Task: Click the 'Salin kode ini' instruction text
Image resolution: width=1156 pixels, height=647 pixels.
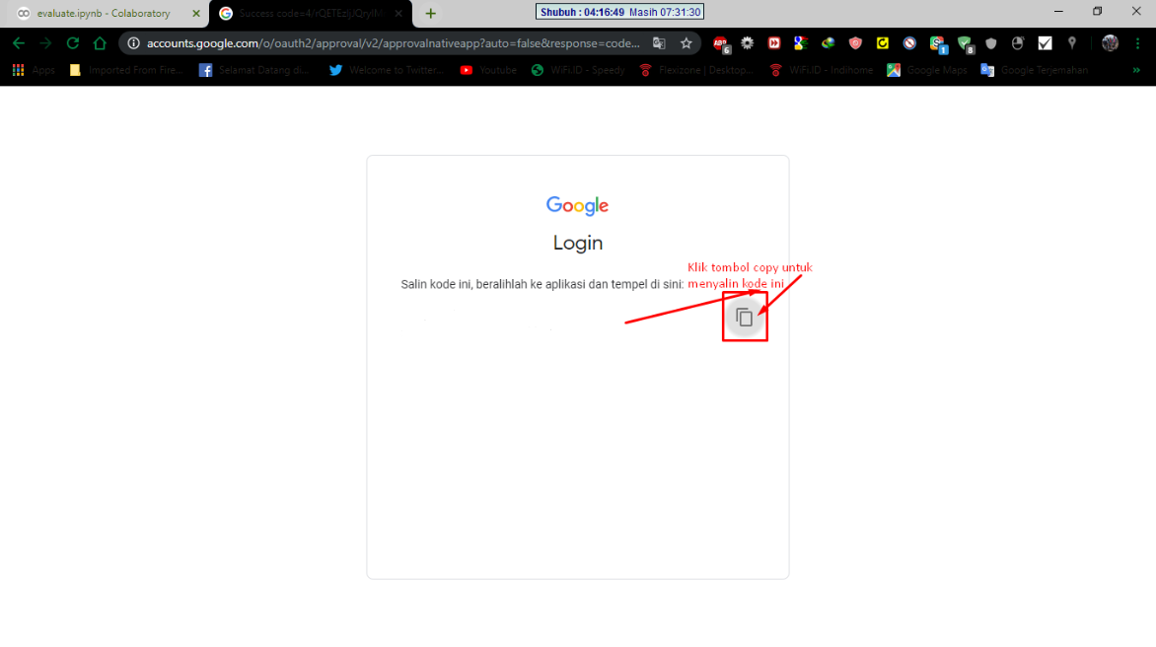Action: pos(542,284)
